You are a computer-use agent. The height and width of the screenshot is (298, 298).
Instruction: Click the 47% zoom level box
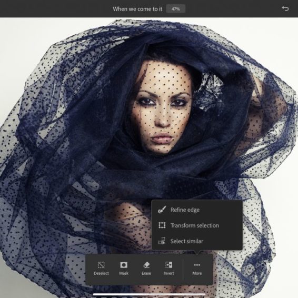[176, 9]
